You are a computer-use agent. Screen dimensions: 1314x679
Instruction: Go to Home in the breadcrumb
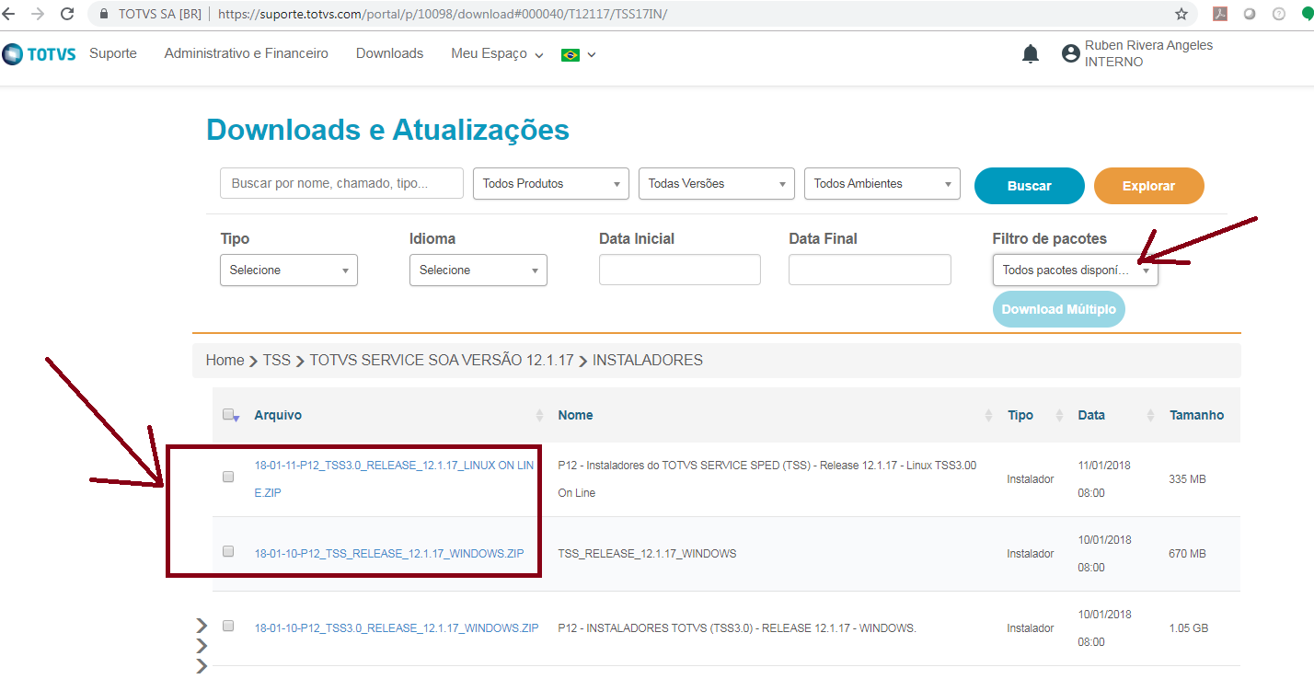pos(225,361)
